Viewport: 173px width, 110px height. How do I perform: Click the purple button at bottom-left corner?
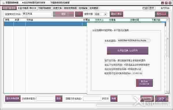pyautogui.click(x=13, y=98)
